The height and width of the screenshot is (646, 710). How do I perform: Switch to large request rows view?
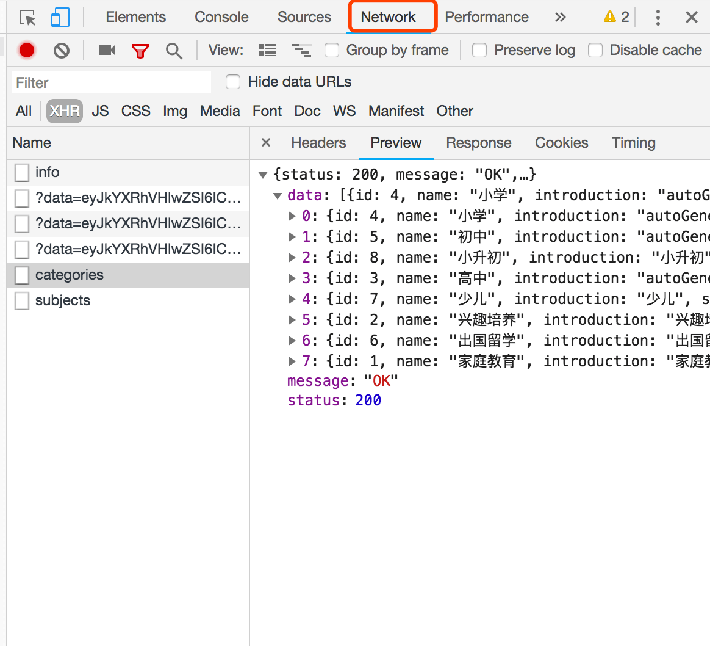click(267, 50)
